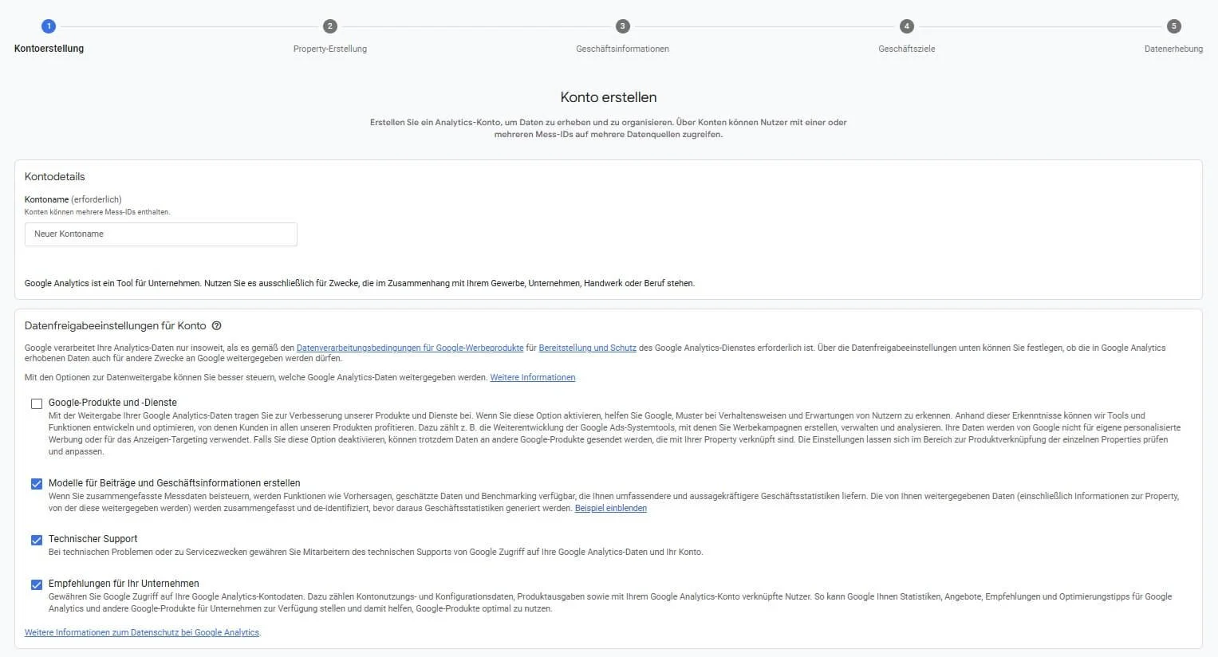Click the step 1 Kontoerstellung circle icon
Screen dimensions: 1218x657
point(48,26)
